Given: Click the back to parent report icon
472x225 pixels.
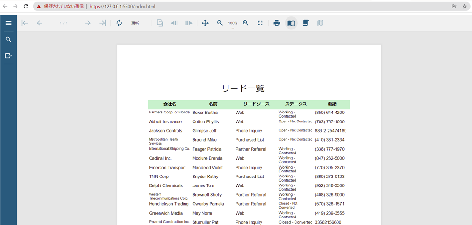Looking at the screenshot, I should coord(160,23).
